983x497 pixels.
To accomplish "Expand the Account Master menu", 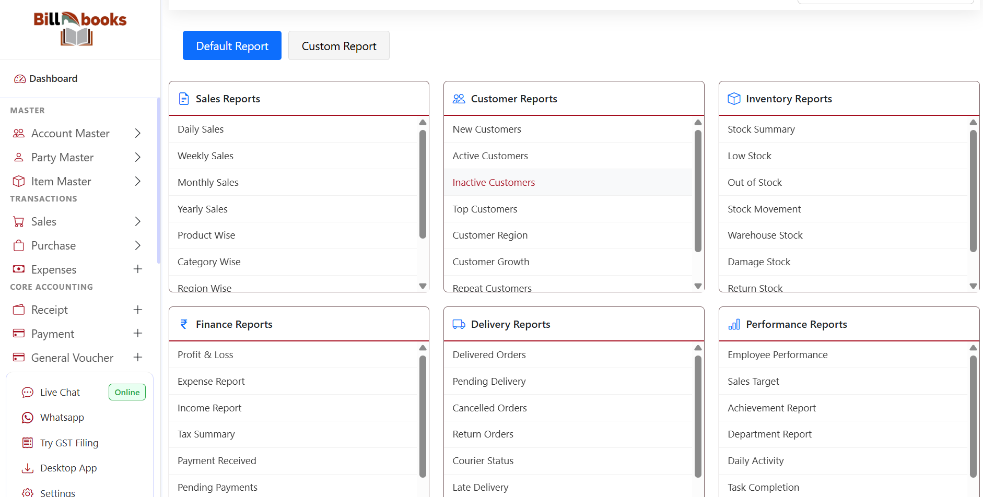I will [x=137, y=134].
